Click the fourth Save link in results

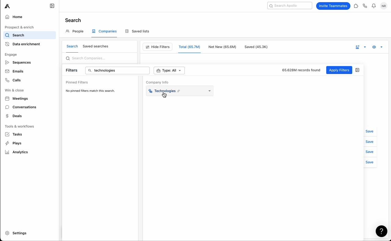(369, 162)
